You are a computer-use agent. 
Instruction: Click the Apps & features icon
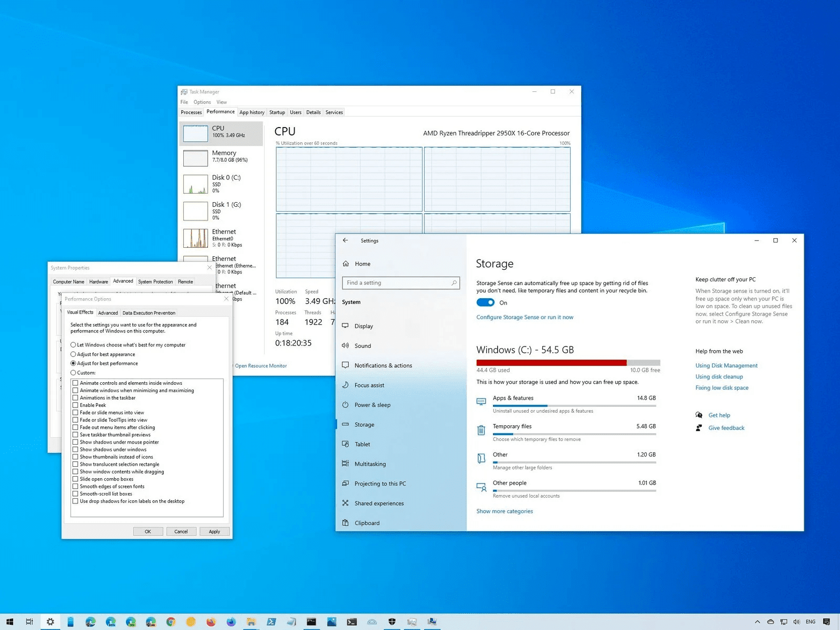pyautogui.click(x=480, y=402)
